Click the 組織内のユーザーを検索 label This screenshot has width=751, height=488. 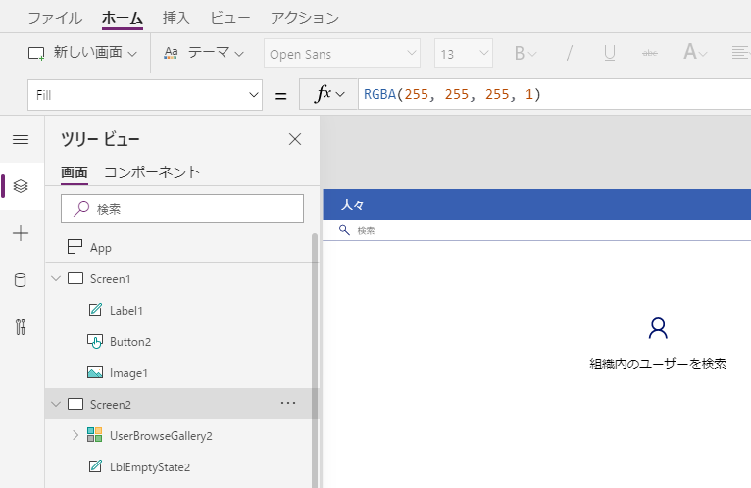[658, 364]
